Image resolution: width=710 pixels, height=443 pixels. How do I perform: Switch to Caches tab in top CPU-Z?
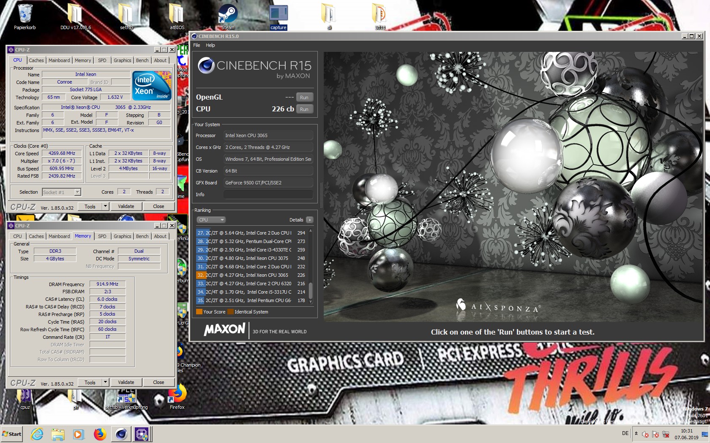coord(36,60)
